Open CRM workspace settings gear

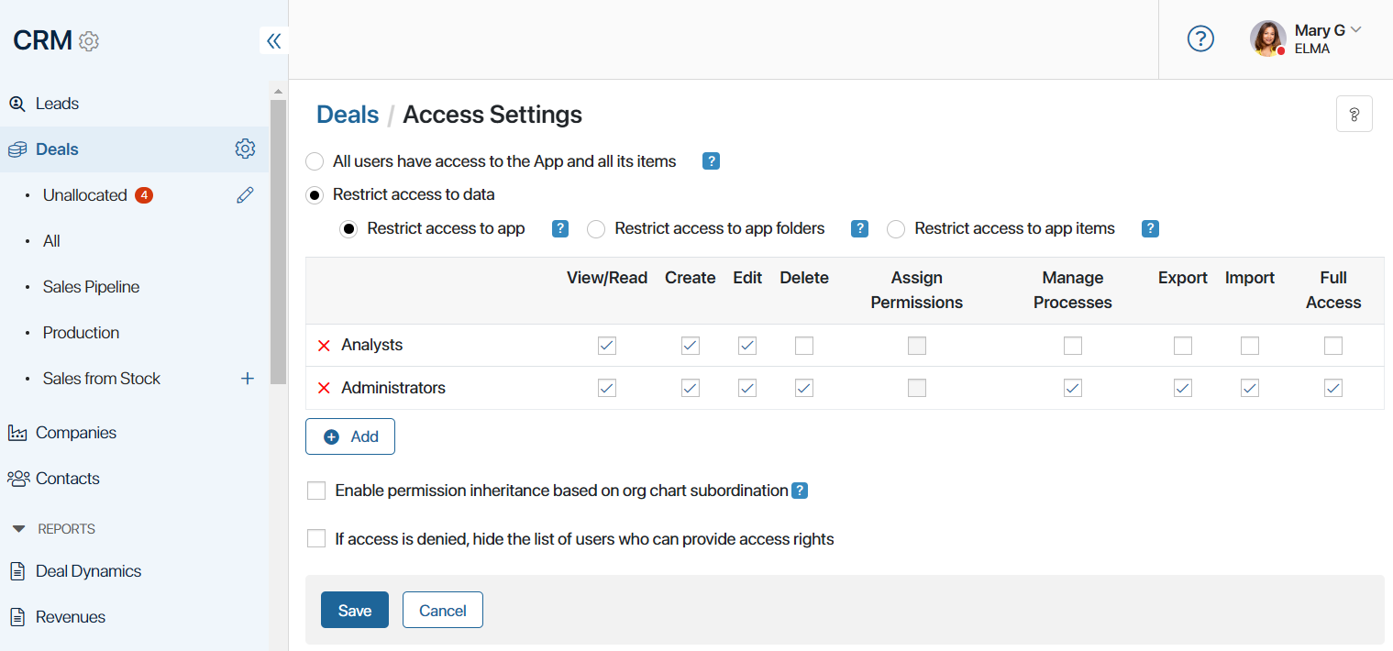click(x=89, y=41)
